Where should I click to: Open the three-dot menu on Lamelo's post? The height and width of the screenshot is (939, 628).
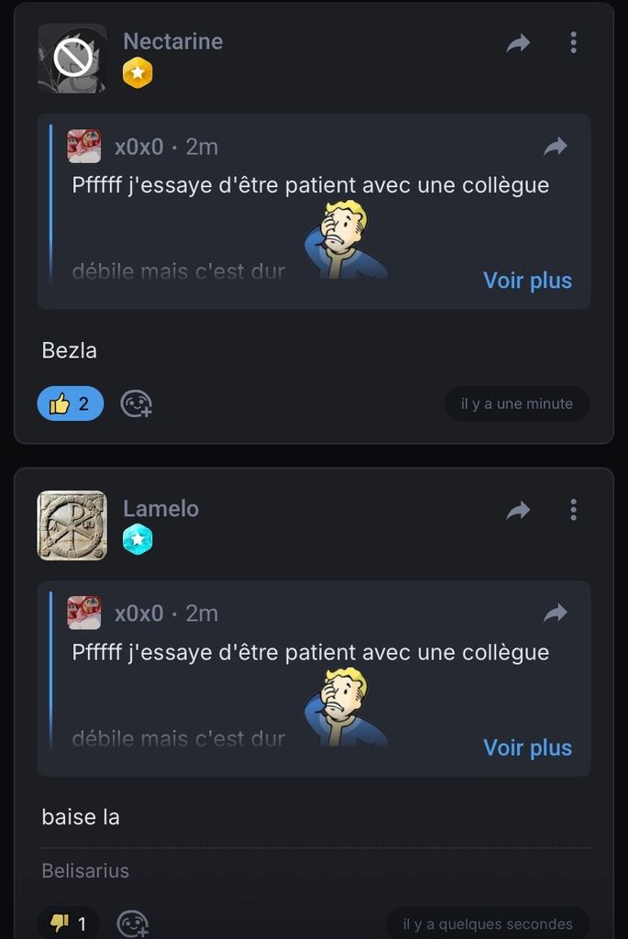573,510
